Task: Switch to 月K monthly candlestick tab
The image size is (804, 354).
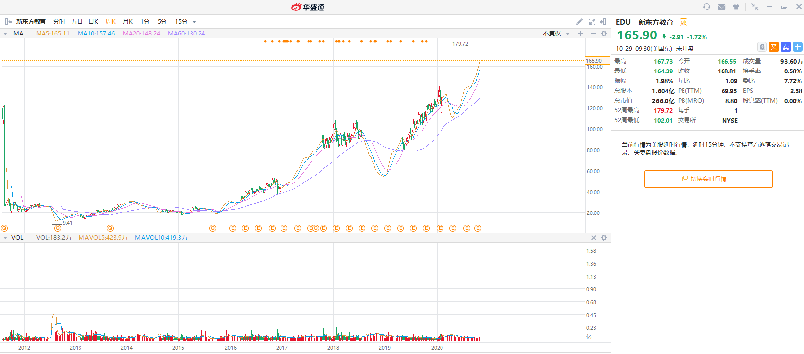Action: 128,22
